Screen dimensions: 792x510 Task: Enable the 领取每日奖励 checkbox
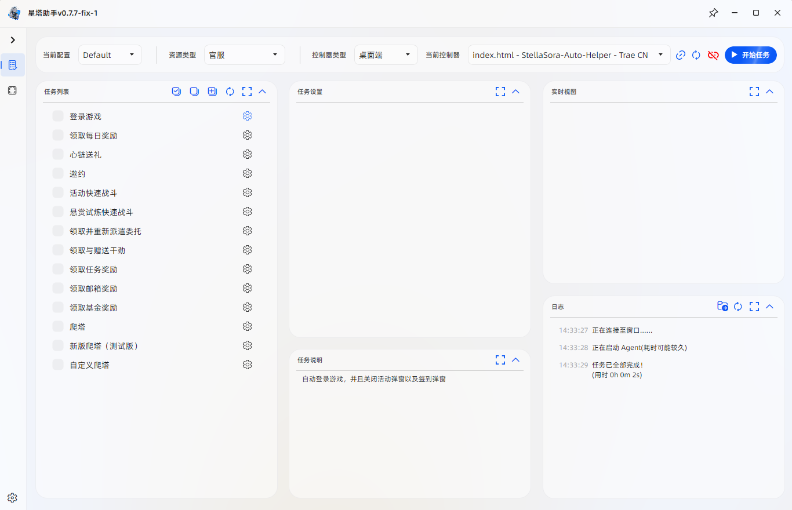pyautogui.click(x=58, y=135)
